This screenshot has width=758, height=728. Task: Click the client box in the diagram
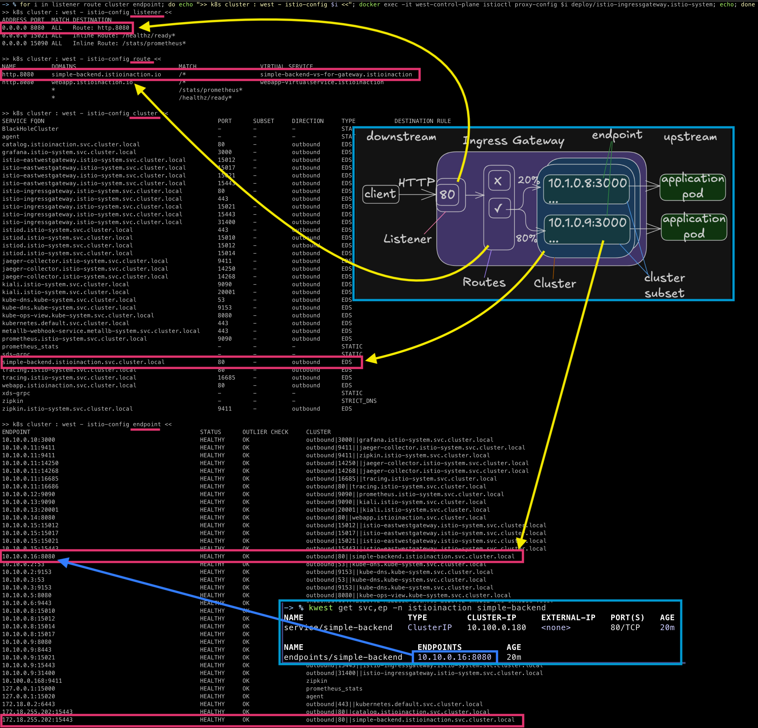pos(380,194)
